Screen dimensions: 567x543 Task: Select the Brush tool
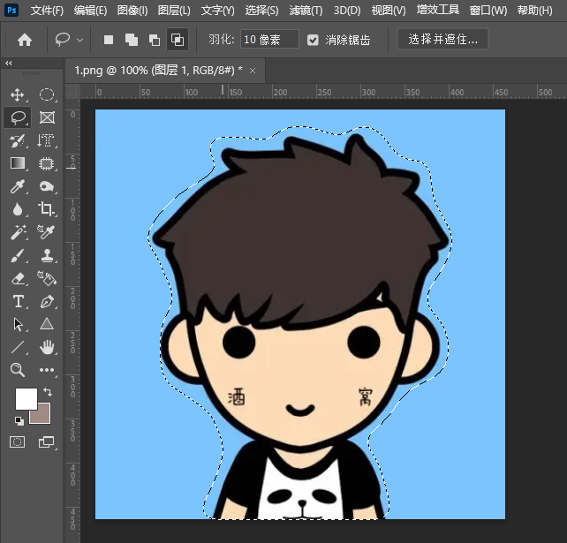coord(18,255)
